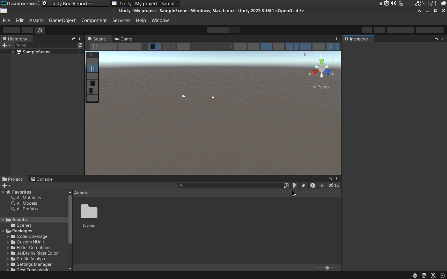
Task: Open the Services menu
Action: [121, 20]
